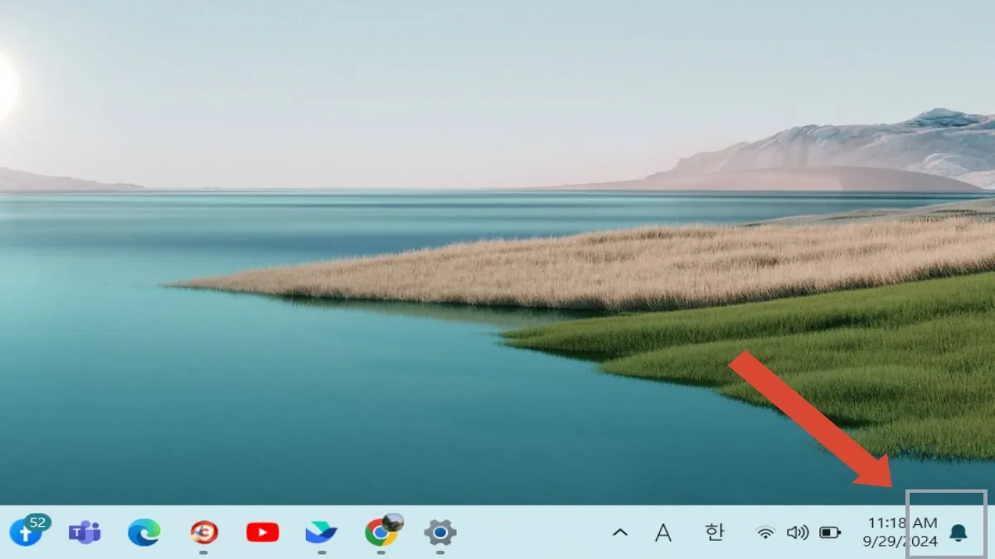Click the speaker volume icon
Viewport: 995px width, 559px height.
click(x=797, y=532)
